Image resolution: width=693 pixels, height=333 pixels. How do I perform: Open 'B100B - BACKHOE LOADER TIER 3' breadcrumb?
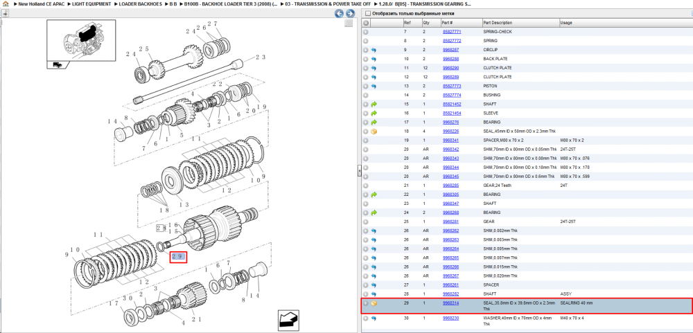231,3
